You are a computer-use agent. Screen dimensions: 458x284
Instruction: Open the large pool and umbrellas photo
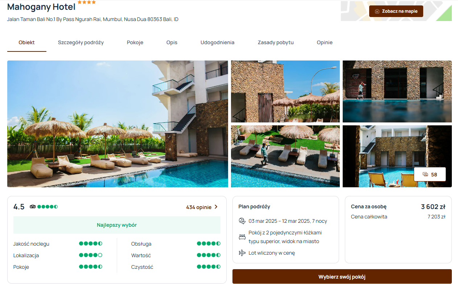117,124
